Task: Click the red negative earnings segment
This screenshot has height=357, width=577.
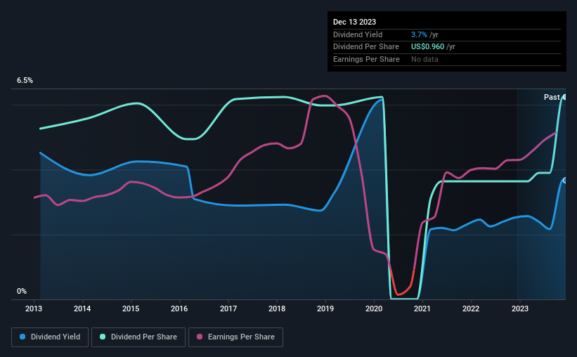Action: (x=402, y=283)
